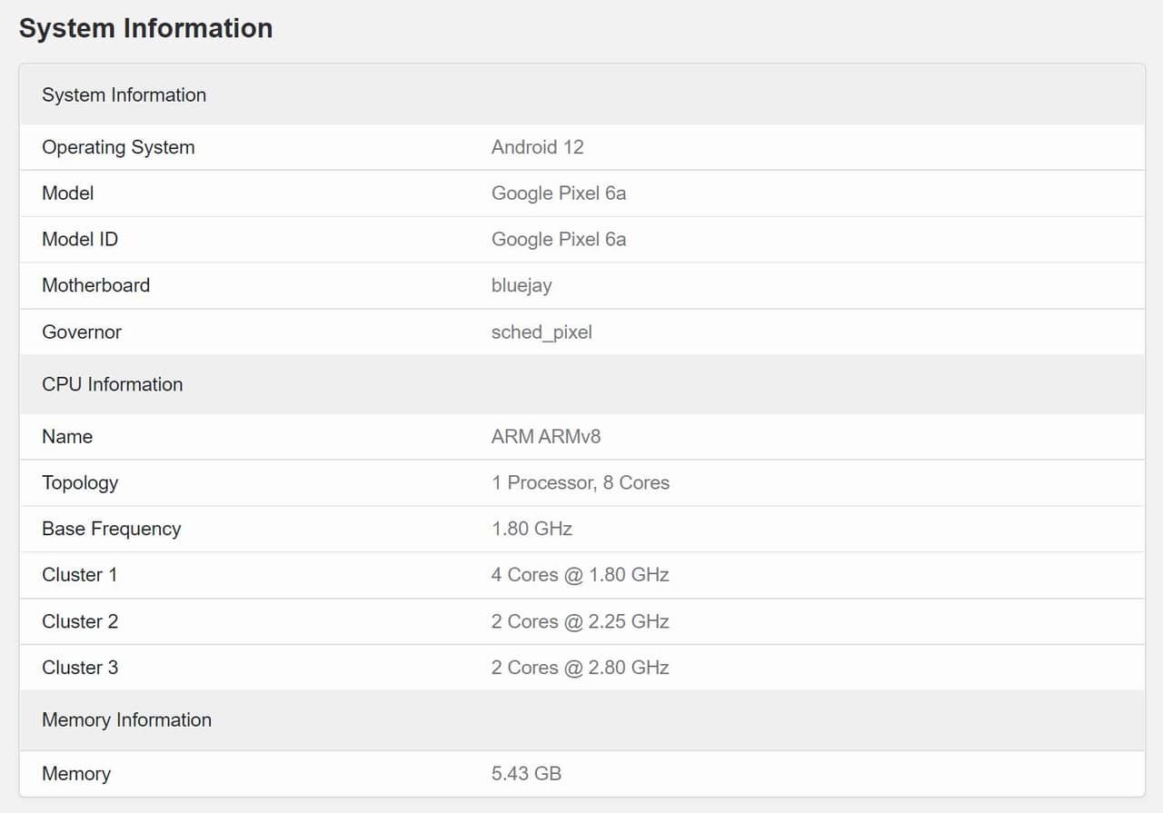Select the bluejay motherboard value
This screenshot has width=1163, height=813.
coord(522,285)
